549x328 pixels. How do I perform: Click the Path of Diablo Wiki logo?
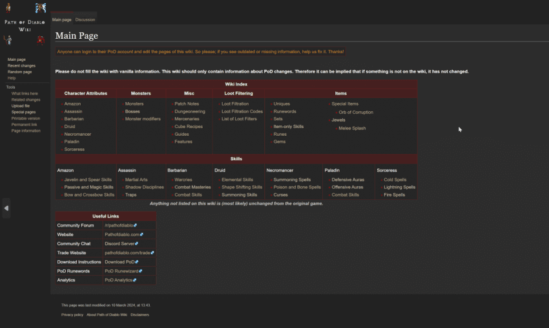(25, 25)
